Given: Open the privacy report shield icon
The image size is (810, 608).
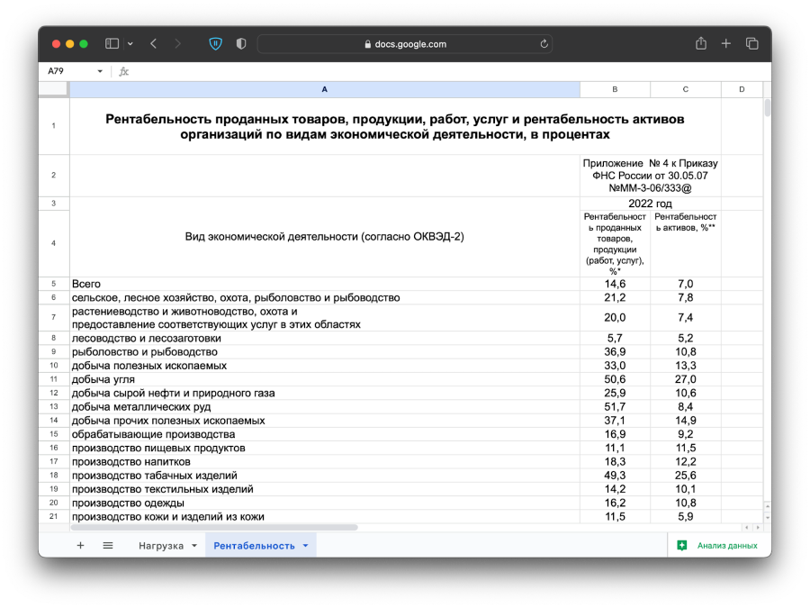Looking at the screenshot, I should (x=240, y=43).
